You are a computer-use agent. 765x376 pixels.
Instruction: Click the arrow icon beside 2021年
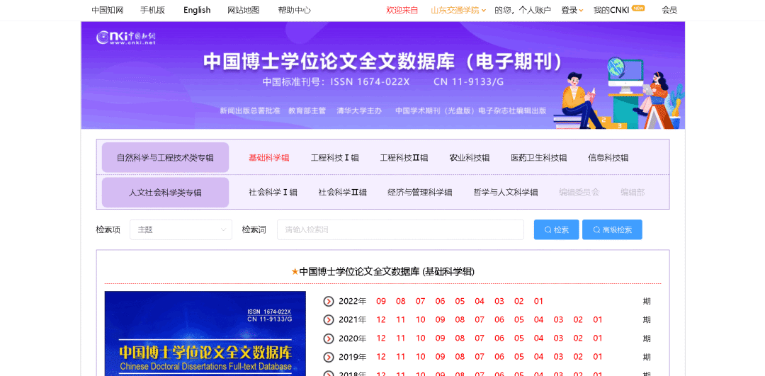(329, 320)
